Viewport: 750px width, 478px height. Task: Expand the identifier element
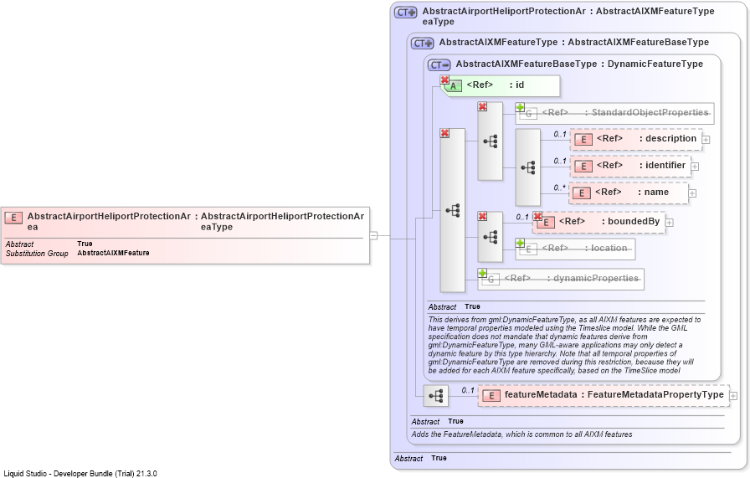(695, 167)
